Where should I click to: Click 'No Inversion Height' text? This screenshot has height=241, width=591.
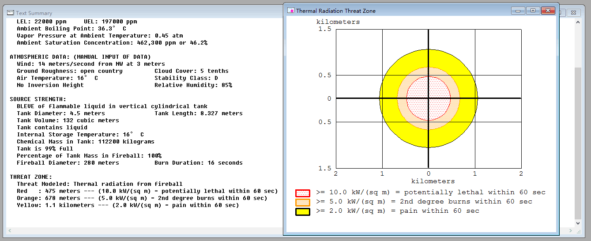point(50,85)
